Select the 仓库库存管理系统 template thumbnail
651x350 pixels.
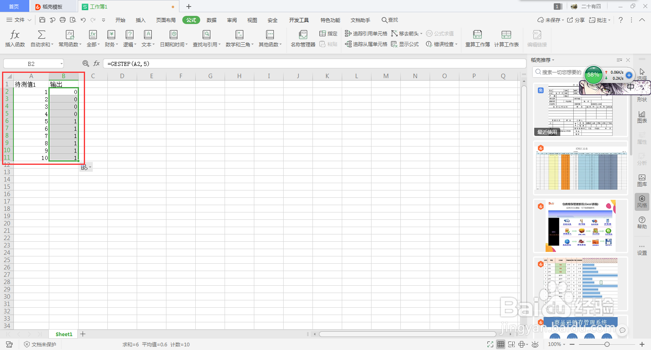point(581,226)
